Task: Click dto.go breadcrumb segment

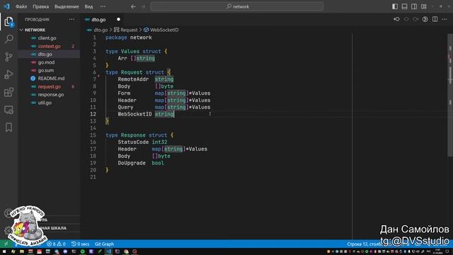Action: tap(101, 30)
